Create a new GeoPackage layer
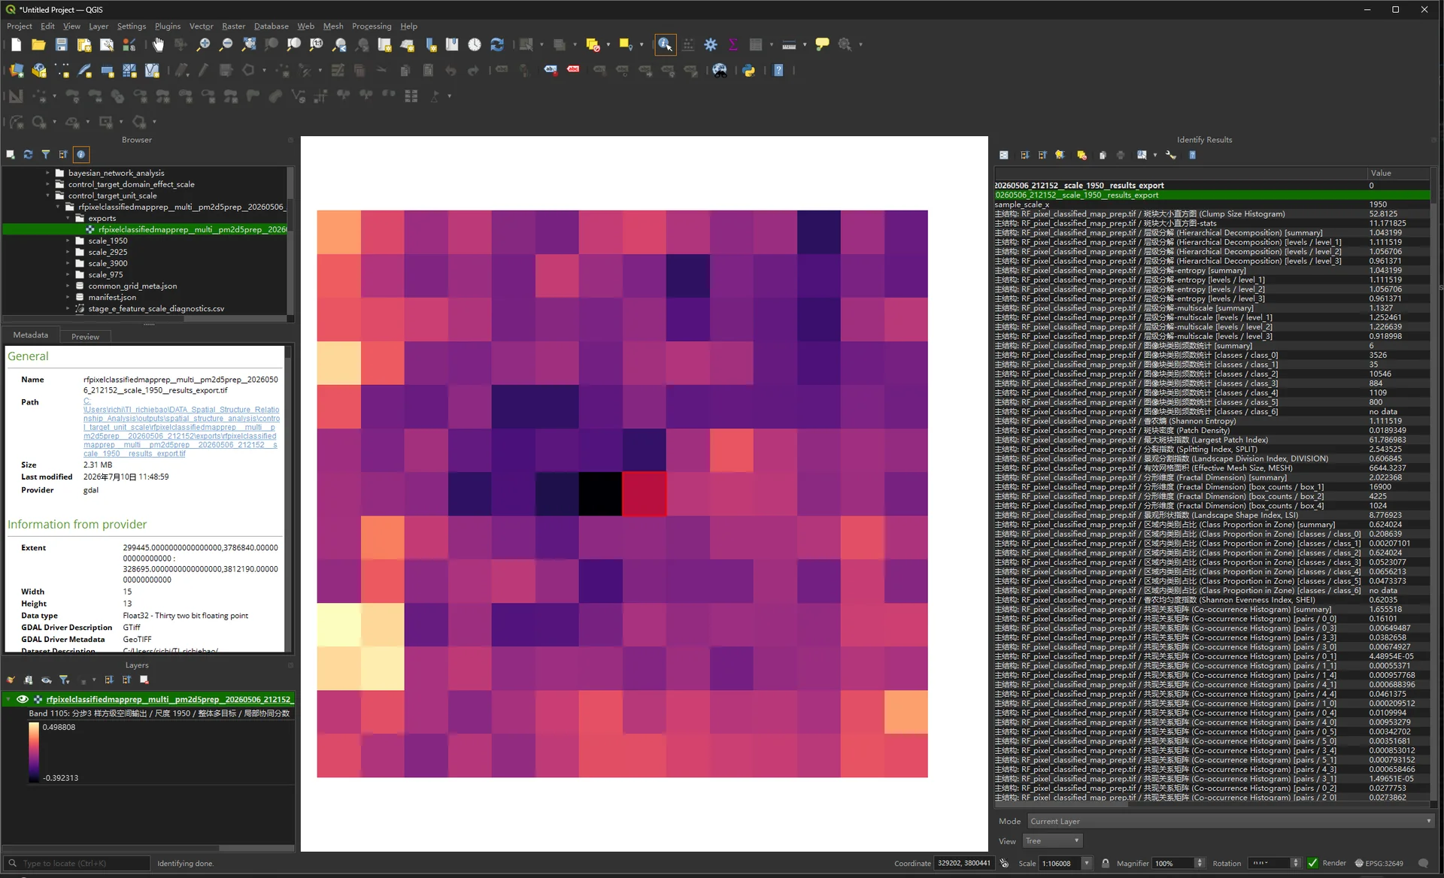 coord(39,71)
